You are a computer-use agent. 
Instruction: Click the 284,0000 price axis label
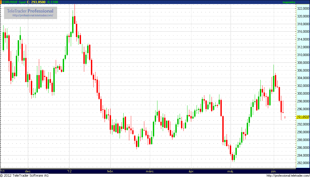(303, 155)
